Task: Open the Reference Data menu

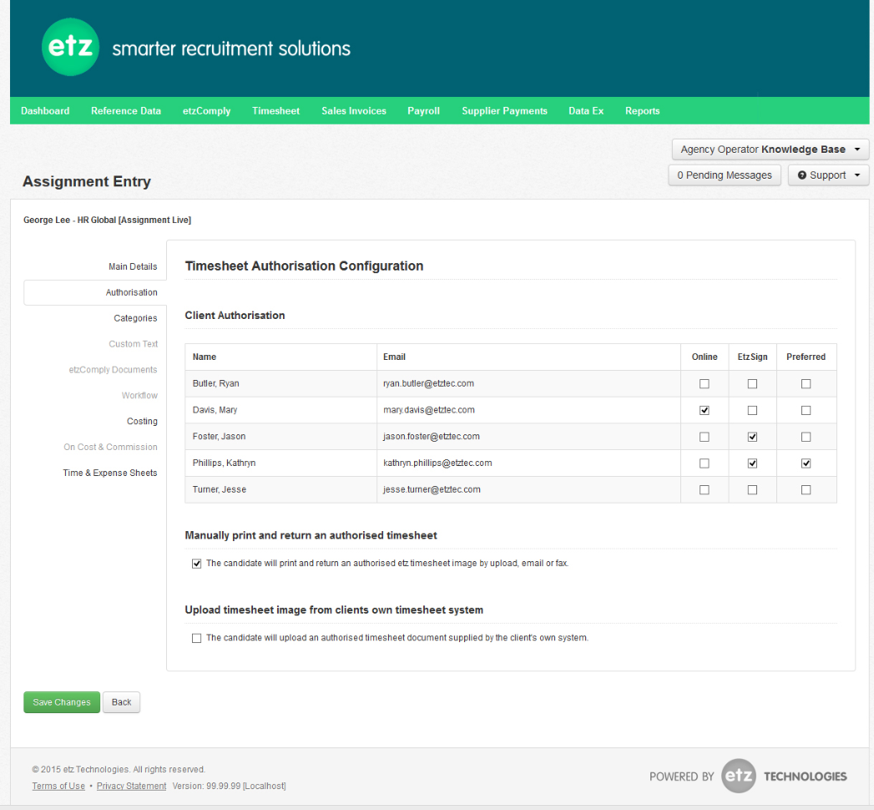Action: pos(126,111)
